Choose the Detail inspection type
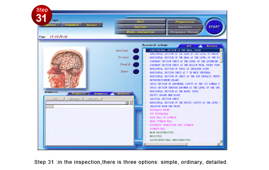The height and width of the screenshot is (170, 269). click(x=91, y=25)
